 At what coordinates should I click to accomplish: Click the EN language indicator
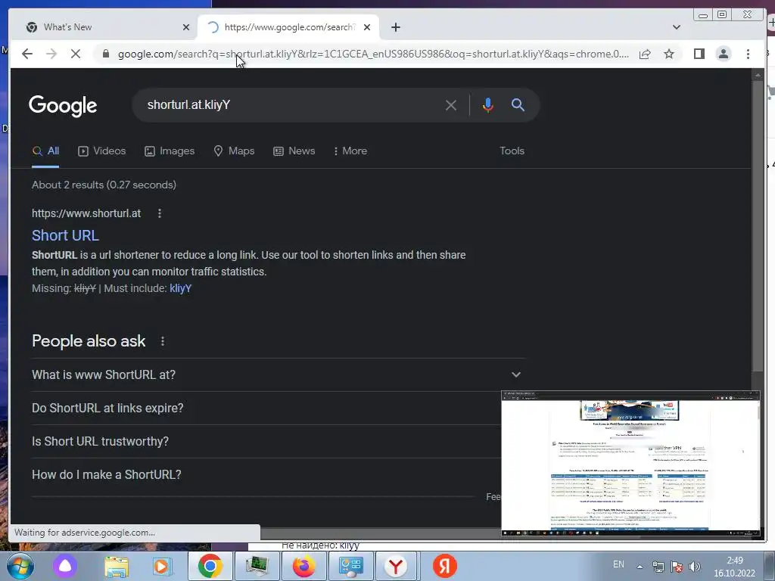618,564
